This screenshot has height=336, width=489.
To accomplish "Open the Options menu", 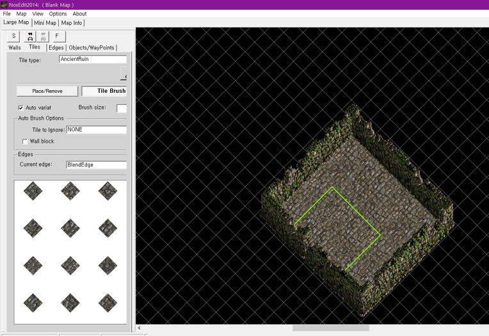I will [58, 13].
